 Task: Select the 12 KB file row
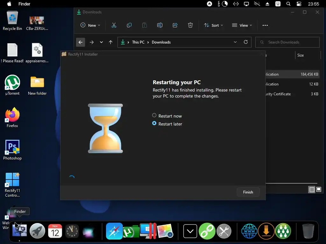click(x=293, y=84)
